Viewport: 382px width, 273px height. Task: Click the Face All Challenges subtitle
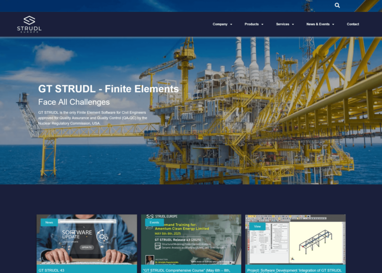click(x=74, y=102)
